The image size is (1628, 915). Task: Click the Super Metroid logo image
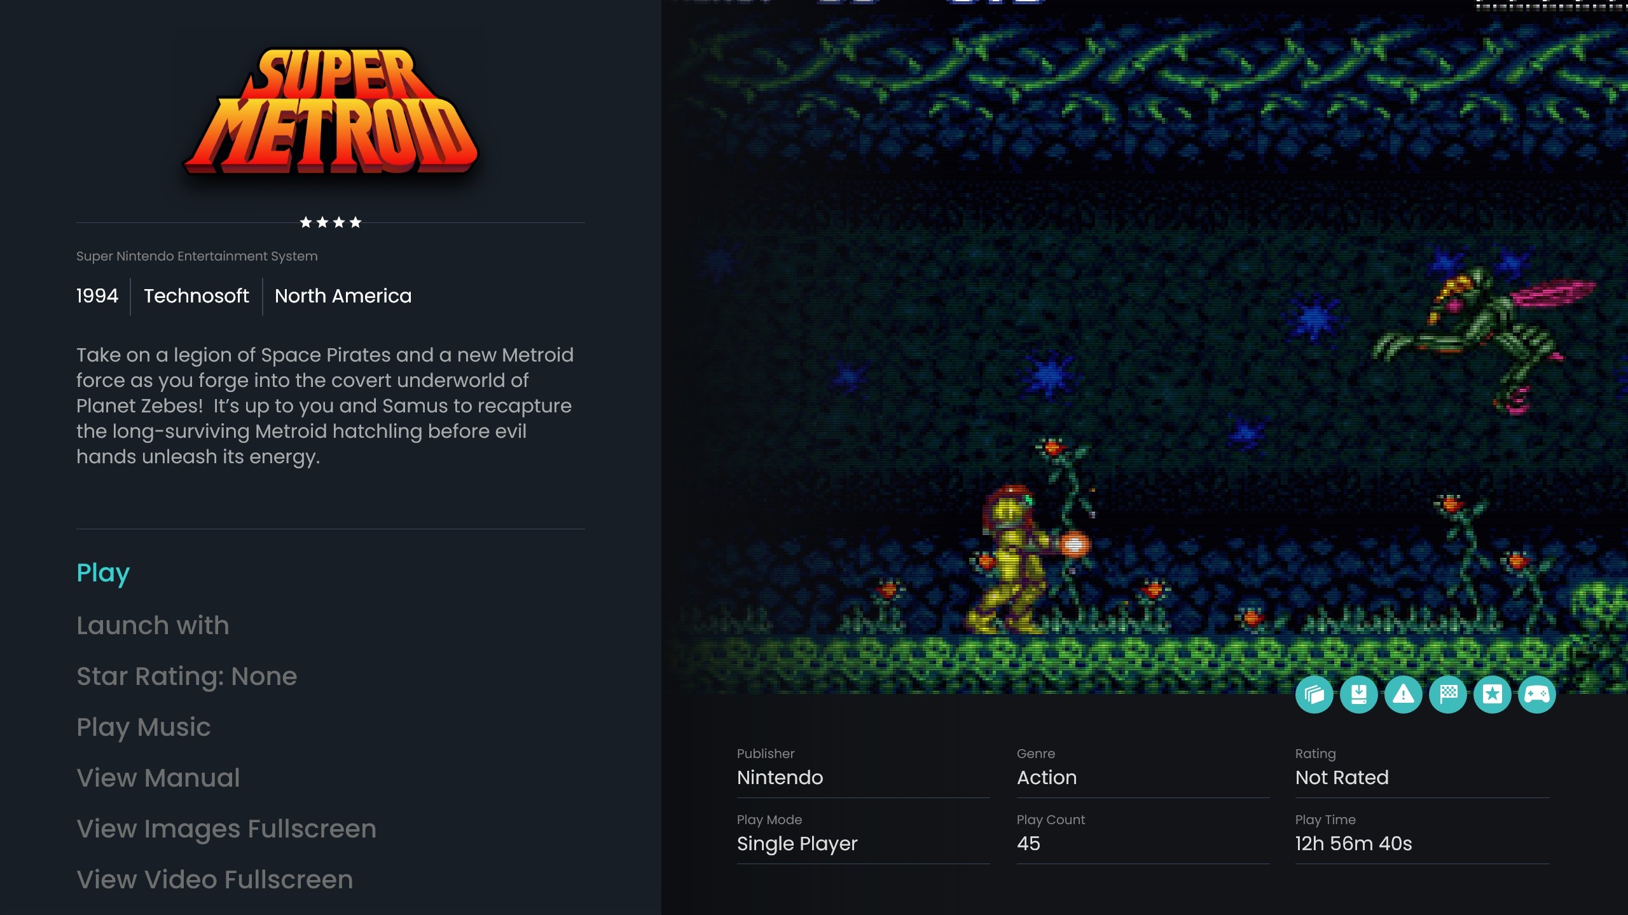pyautogui.click(x=331, y=111)
